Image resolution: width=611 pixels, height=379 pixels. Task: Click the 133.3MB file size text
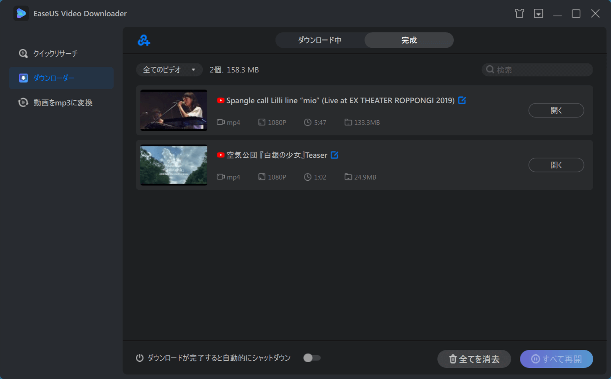[367, 122]
